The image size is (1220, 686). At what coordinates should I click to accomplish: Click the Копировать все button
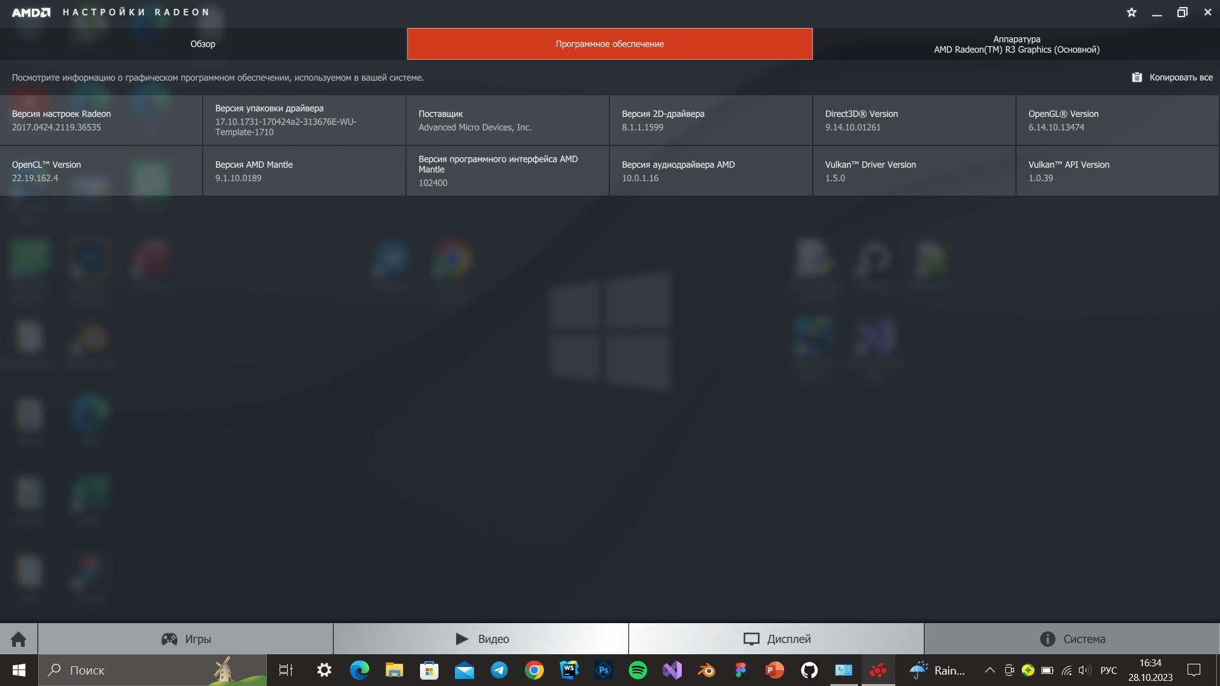click(1172, 77)
